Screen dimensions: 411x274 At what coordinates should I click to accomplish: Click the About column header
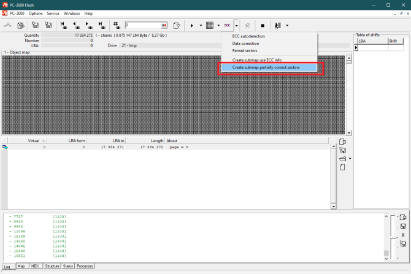[x=247, y=140]
